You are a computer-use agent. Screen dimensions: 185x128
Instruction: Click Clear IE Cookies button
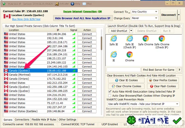pos(126,80)
